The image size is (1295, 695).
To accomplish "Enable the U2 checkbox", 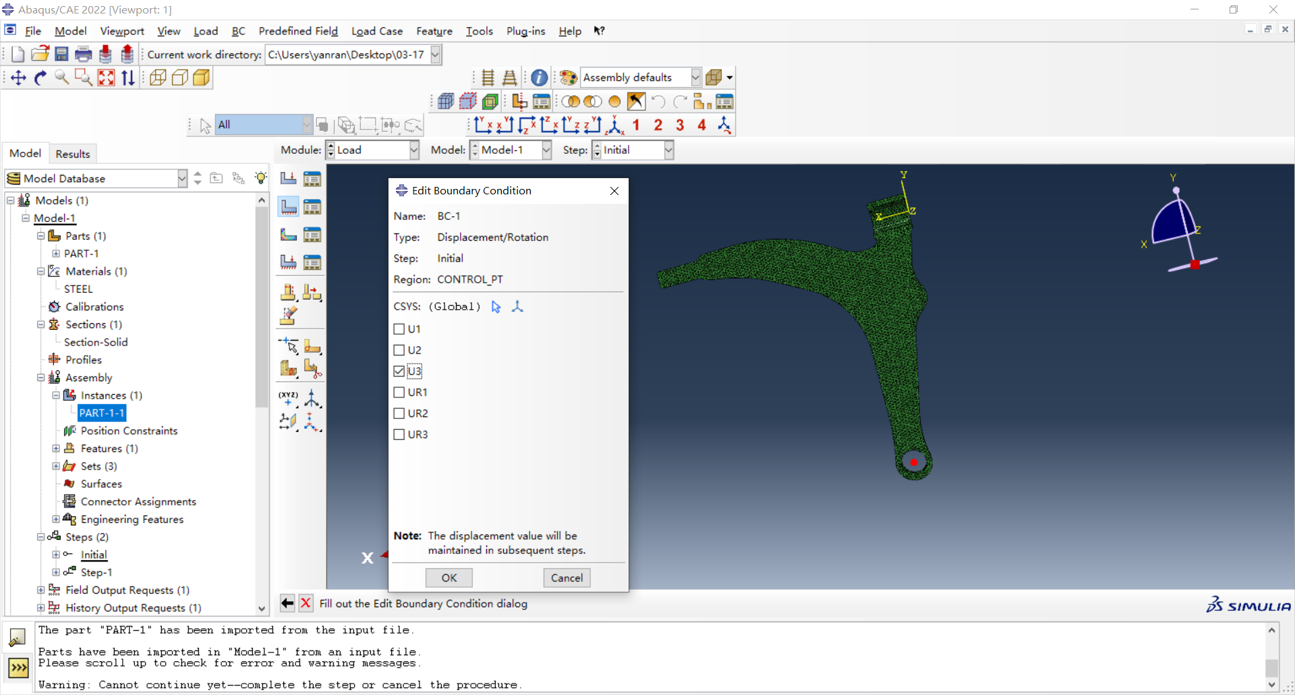I will tap(399, 350).
